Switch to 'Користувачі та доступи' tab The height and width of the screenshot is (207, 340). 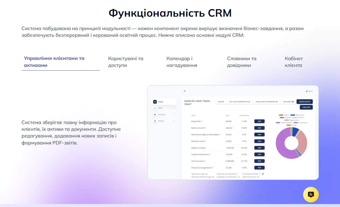tap(126, 62)
